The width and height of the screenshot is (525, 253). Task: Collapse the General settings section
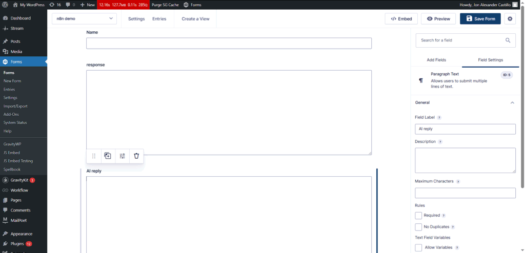(x=512, y=103)
